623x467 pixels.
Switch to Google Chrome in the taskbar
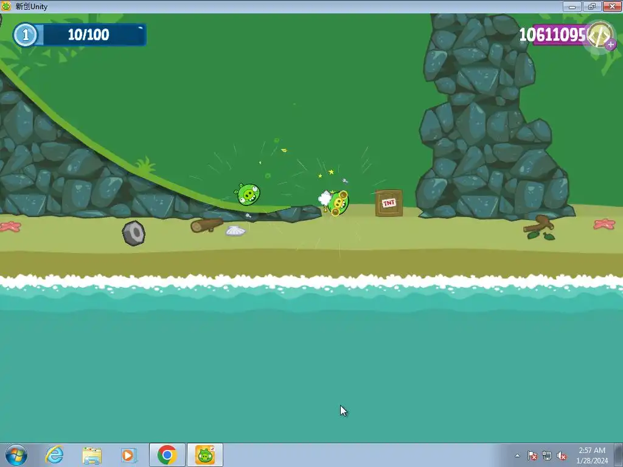click(167, 455)
